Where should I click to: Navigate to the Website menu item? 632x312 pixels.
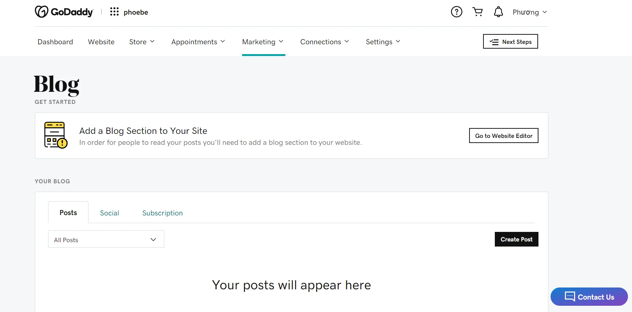pyautogui.click(x=101, y=42)
